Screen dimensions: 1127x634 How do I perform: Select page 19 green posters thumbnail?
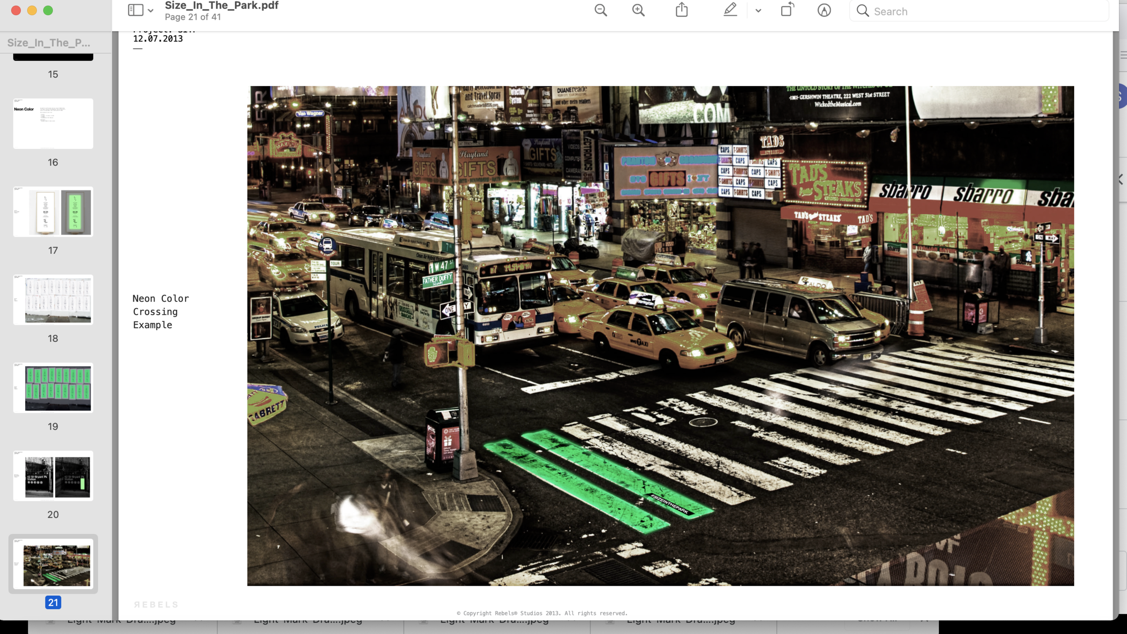tap(53, 388)
